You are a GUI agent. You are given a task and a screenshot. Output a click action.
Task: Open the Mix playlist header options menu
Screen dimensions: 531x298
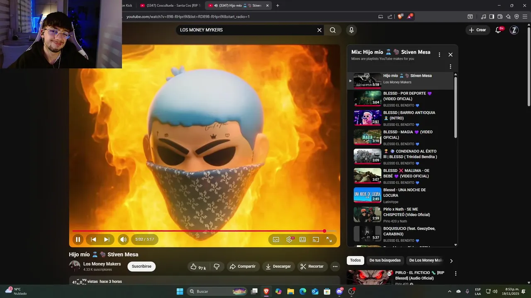pos(439,55)
